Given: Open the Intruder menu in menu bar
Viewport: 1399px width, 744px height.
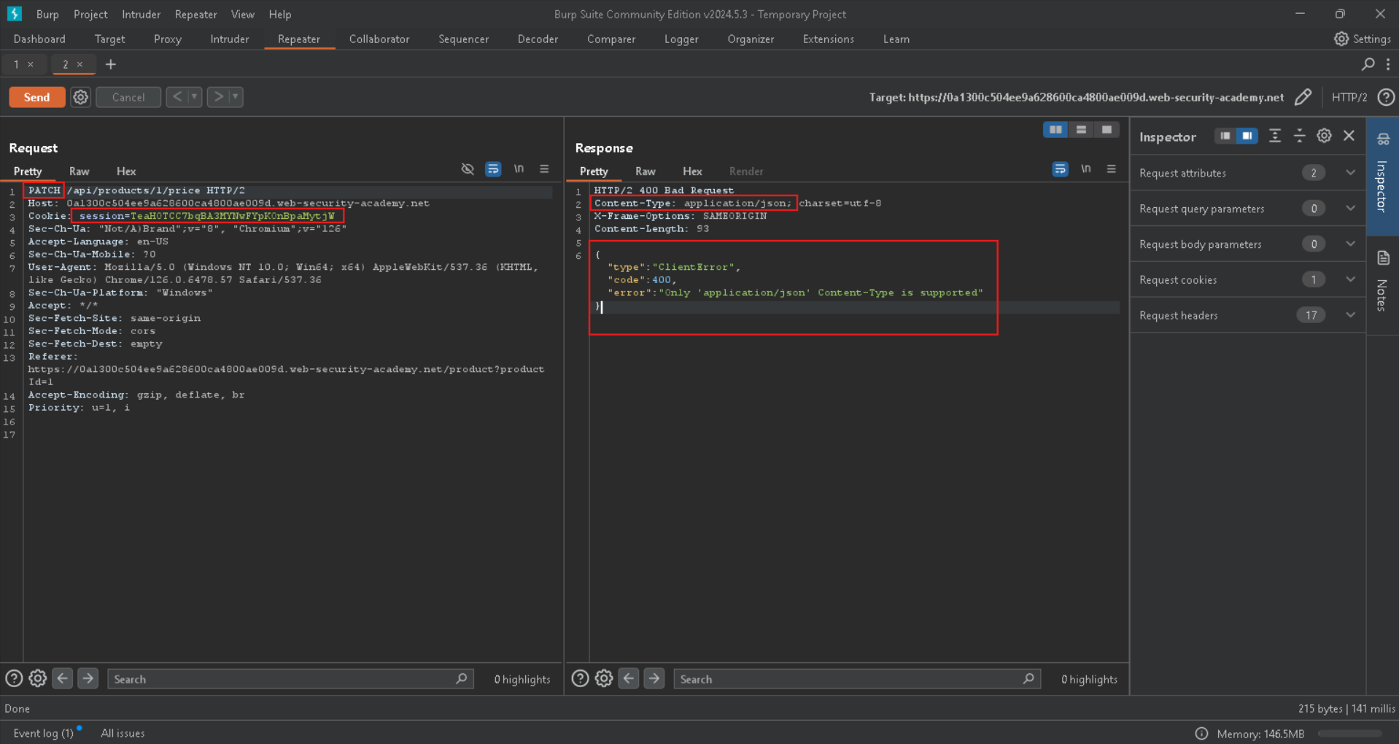Looking at the screenshot, I should tap(141, 14).
